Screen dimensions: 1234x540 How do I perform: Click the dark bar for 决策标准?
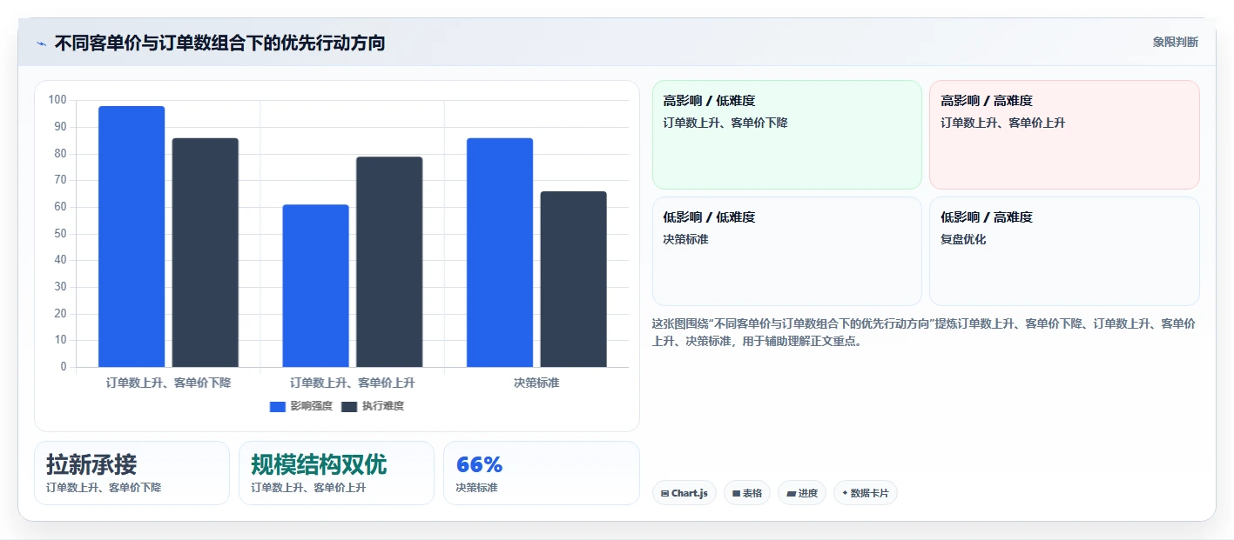[573, 279]
